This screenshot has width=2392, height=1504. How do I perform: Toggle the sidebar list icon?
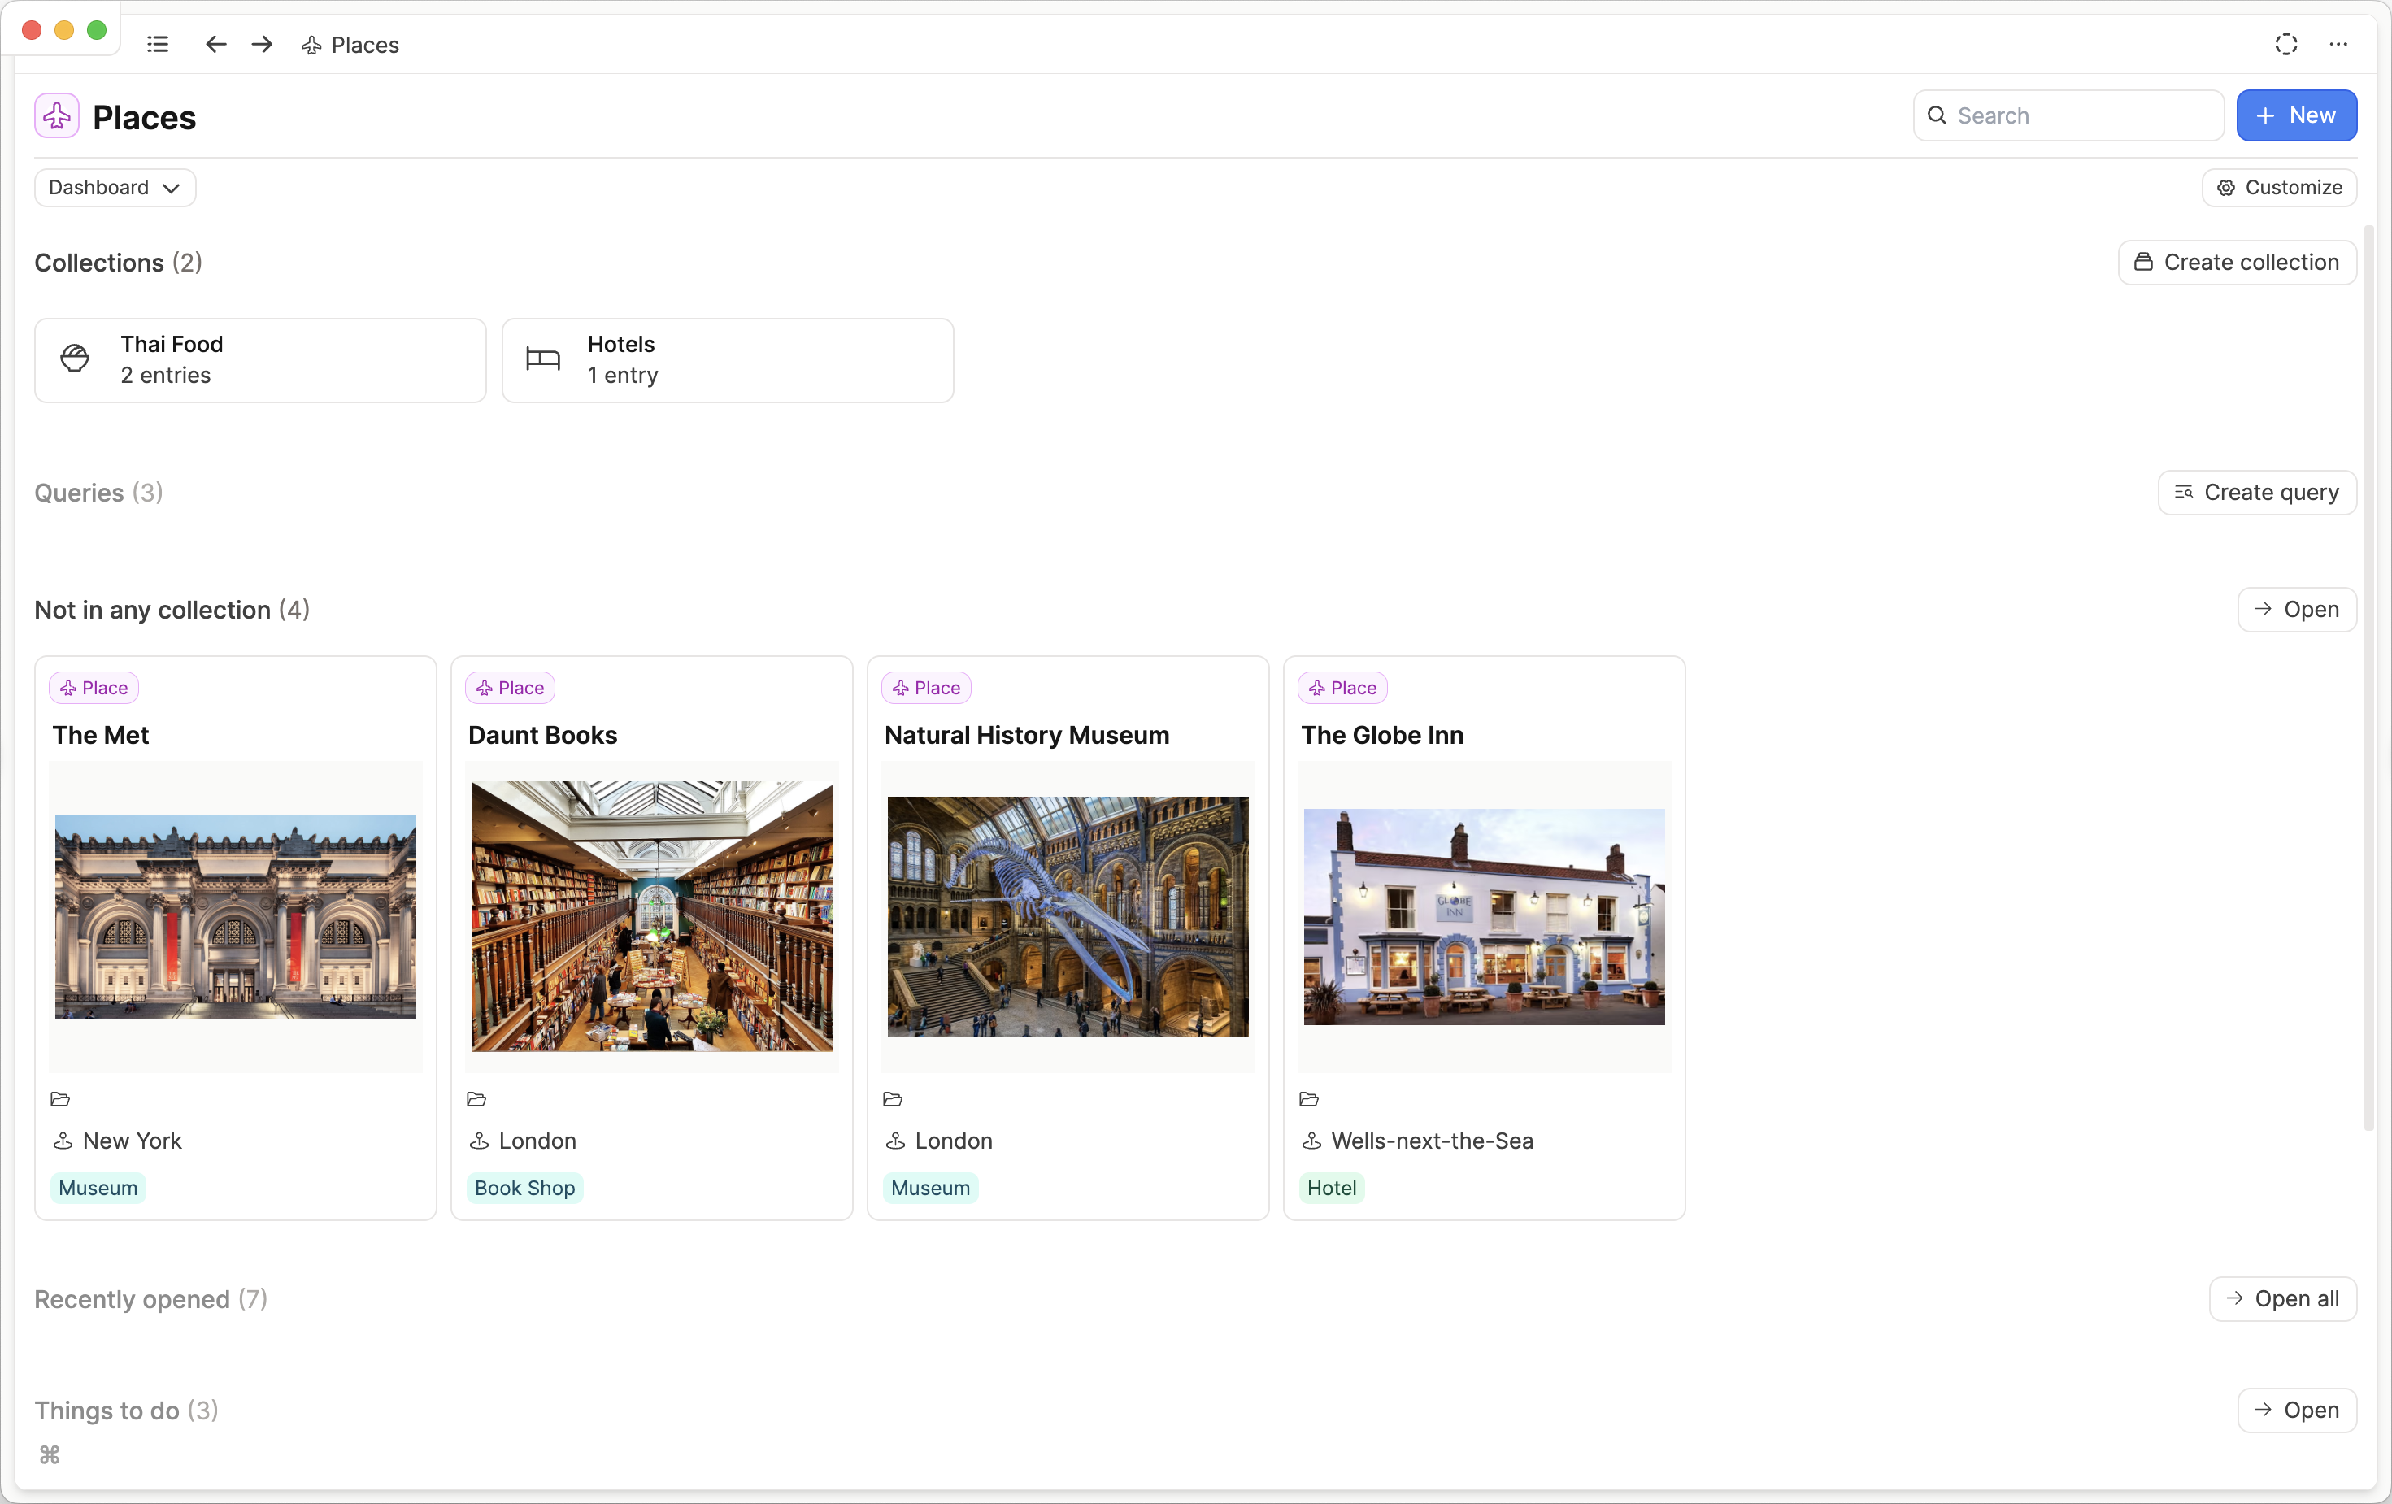[158, 45]
